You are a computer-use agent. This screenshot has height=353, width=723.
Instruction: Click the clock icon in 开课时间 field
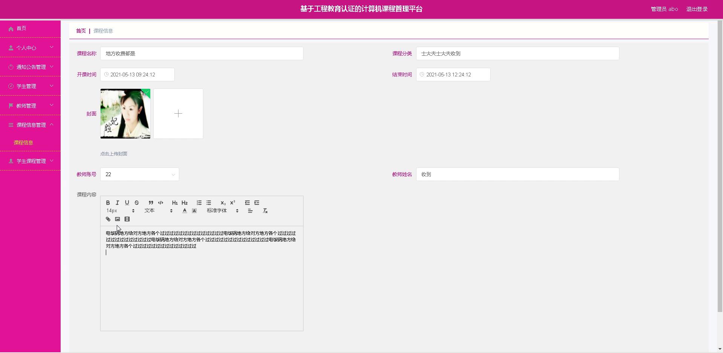point(106,75)
